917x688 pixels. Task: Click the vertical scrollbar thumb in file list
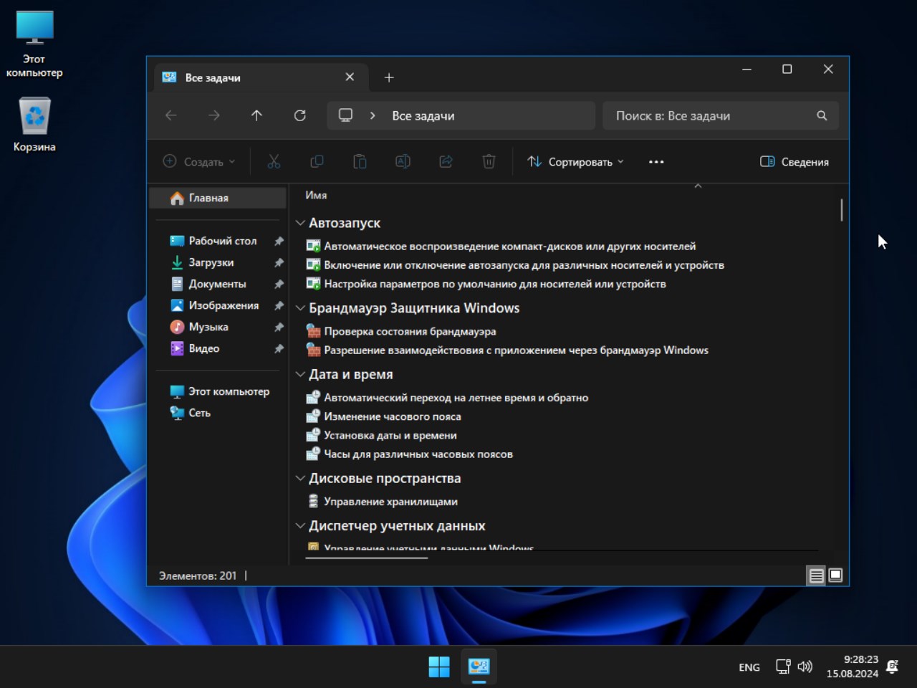[841, 210]
